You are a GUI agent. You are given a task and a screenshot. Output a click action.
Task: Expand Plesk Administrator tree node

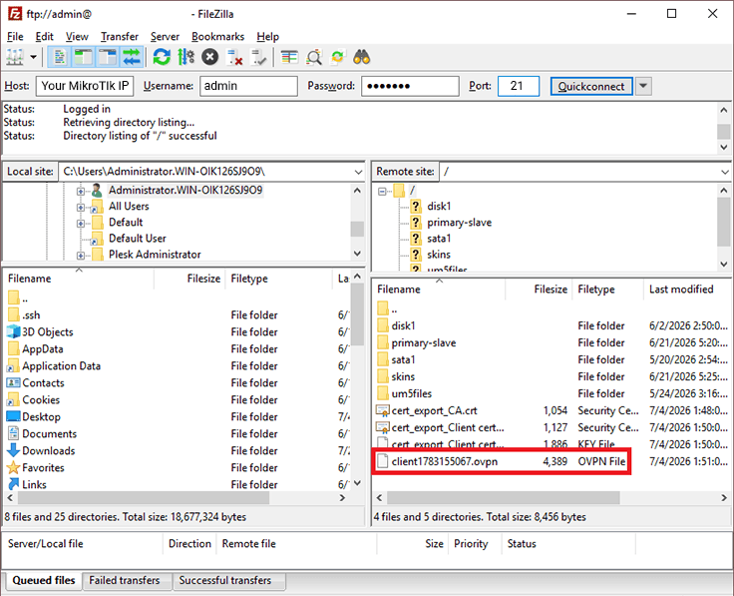[81, 256]
